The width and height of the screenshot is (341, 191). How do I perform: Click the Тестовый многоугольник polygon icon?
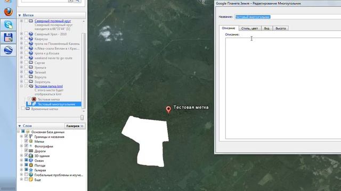[x=34, y=104]
